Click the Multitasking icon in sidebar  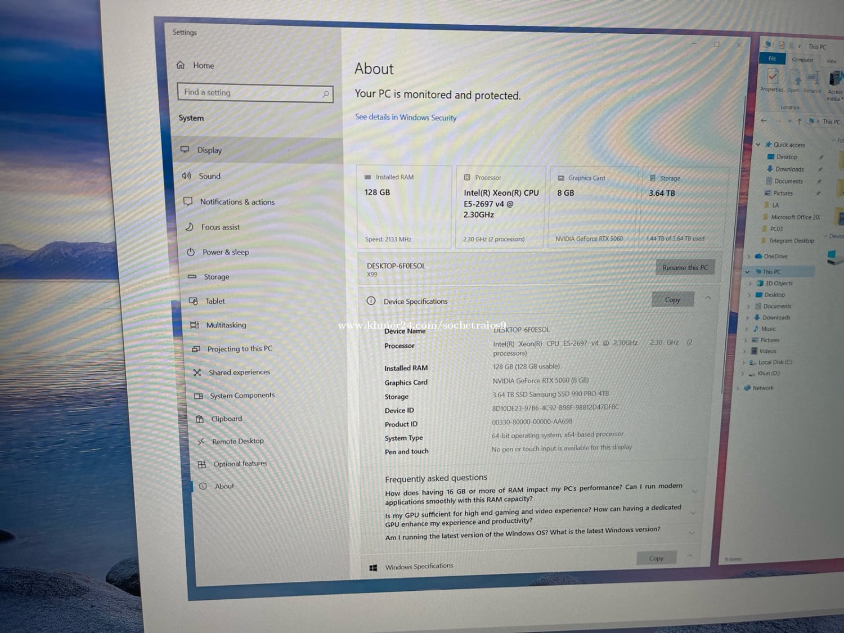tap(195, 325)
